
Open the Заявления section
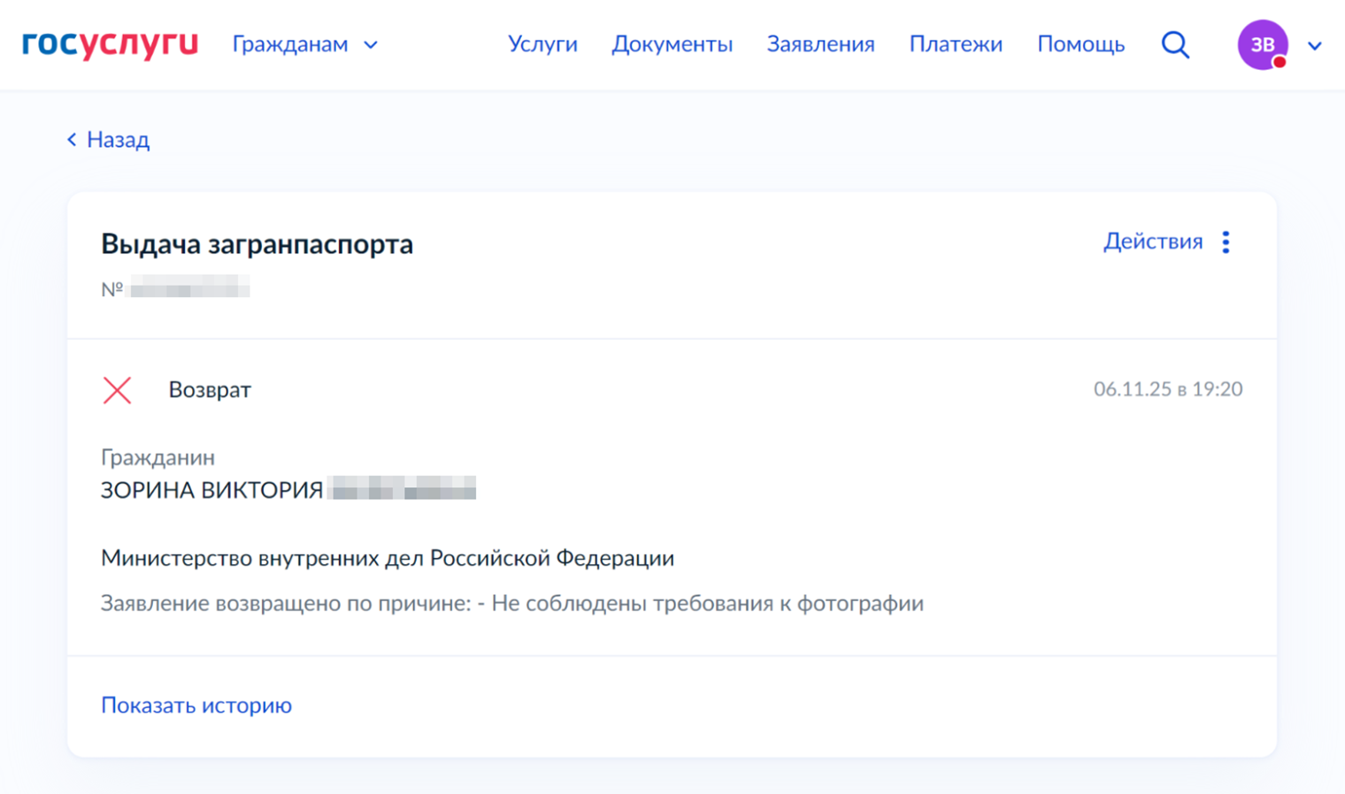click(x=820, y=44)
